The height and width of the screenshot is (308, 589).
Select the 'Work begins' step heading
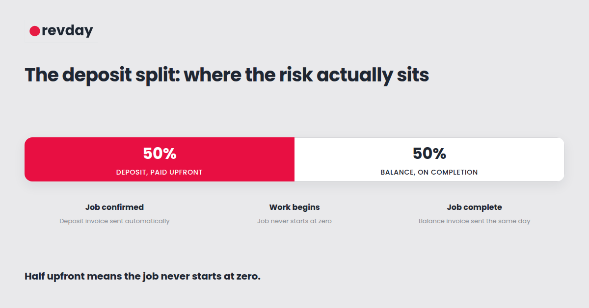[294, 207]
